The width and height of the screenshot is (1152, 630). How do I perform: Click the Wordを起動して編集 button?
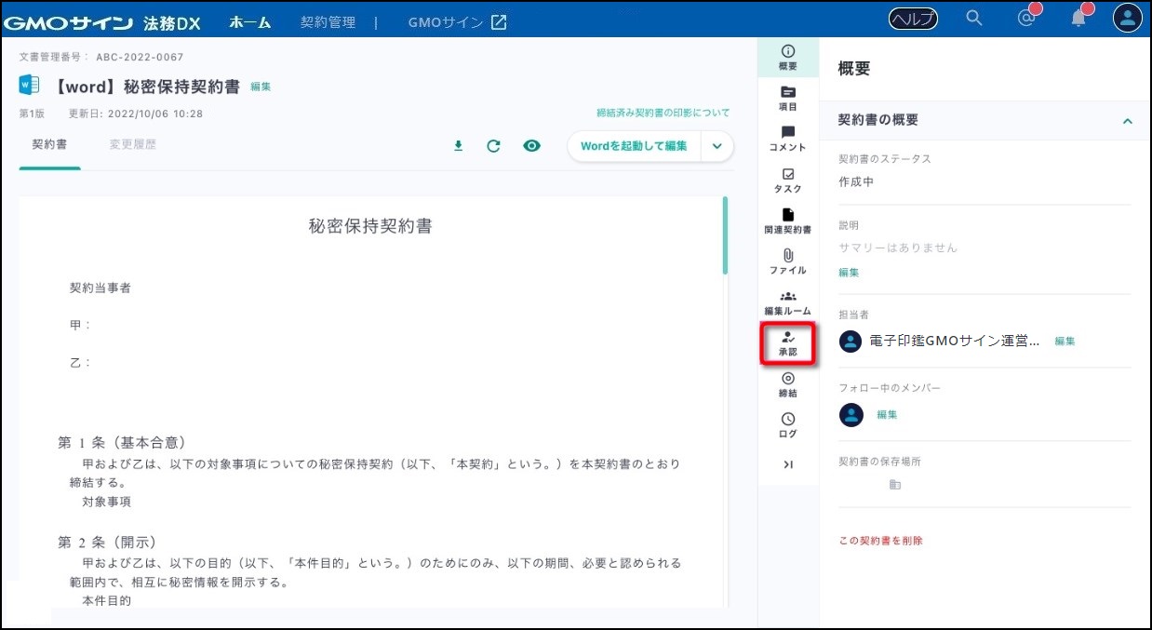(x=634, y=146)
